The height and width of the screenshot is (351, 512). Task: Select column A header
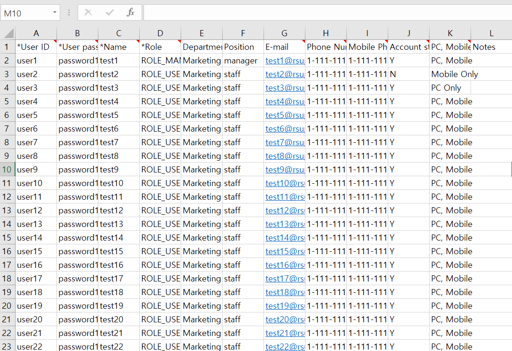click(x=36, y=33)
